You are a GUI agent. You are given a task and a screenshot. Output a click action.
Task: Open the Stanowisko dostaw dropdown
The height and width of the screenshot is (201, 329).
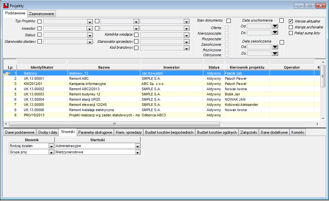[90, 42]
